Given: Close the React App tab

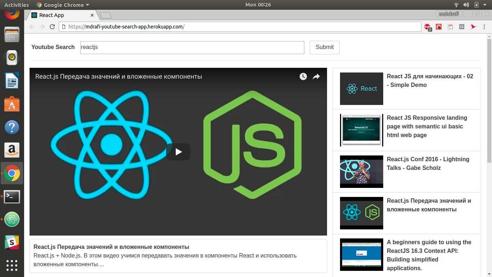Looking at the screenshot, I should click(x=92, y=15).
